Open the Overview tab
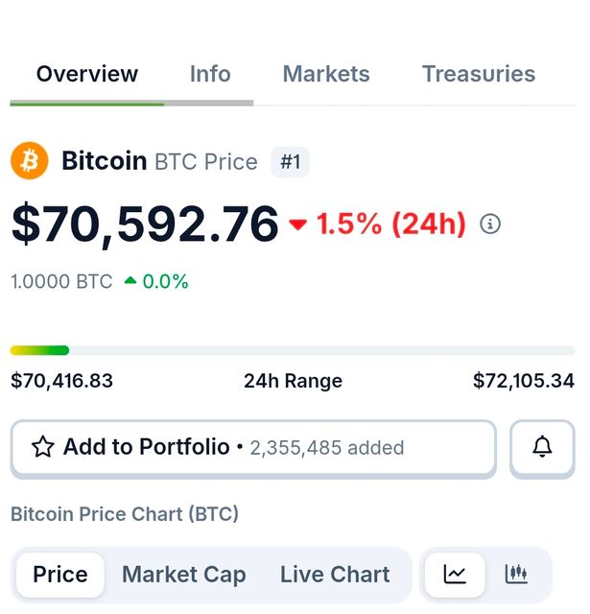This screenshot has width=590, height=614. click(x=87, y=74)
